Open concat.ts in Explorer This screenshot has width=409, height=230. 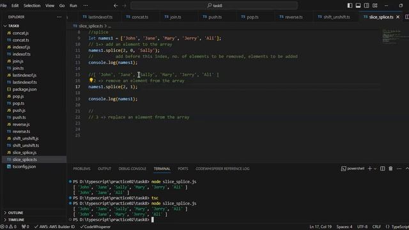[20, 40]
